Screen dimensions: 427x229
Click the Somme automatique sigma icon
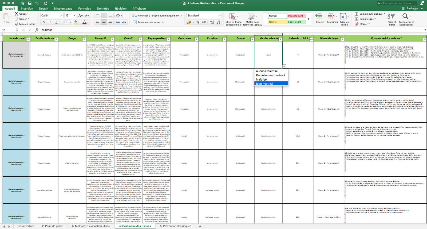tap(357, 14)
